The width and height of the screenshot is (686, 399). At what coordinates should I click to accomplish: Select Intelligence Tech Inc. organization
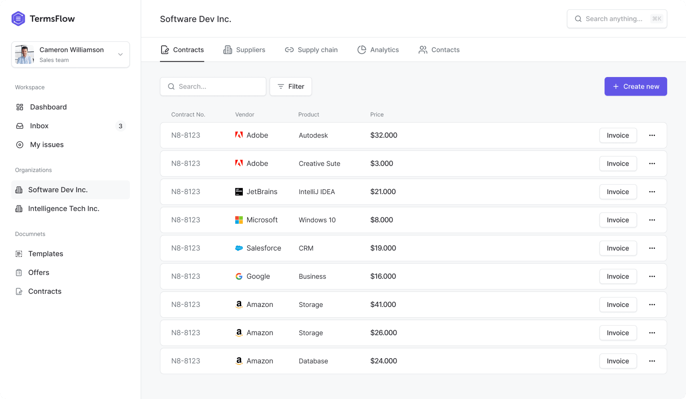[x=71, y=209]
